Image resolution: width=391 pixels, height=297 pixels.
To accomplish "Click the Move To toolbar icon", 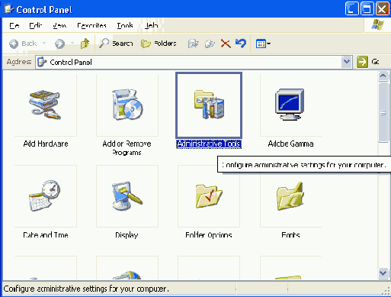I will click(x=193, y=44).
